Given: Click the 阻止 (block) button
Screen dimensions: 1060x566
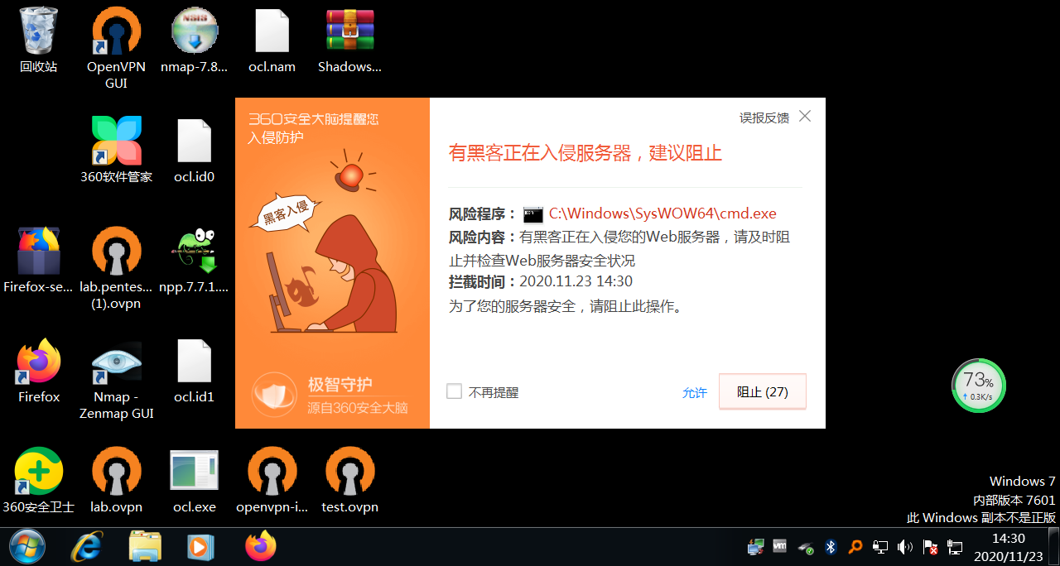Looking at the screenshot, I should point(762,391).
